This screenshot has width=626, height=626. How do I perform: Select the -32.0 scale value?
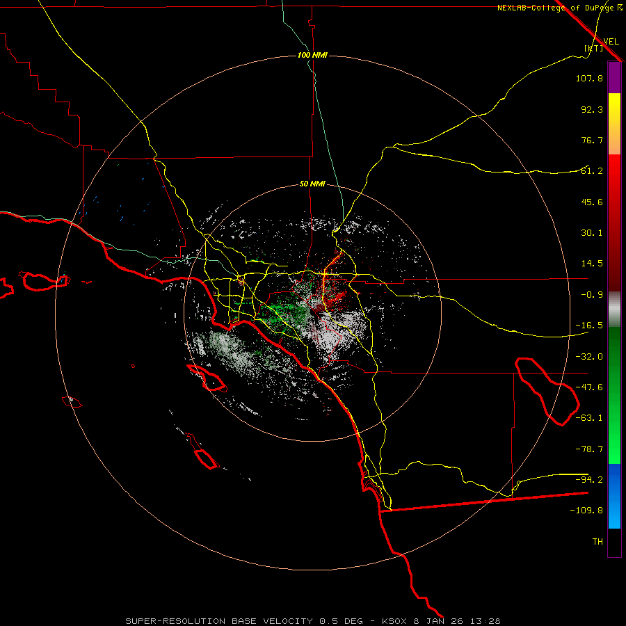(589, 357)
